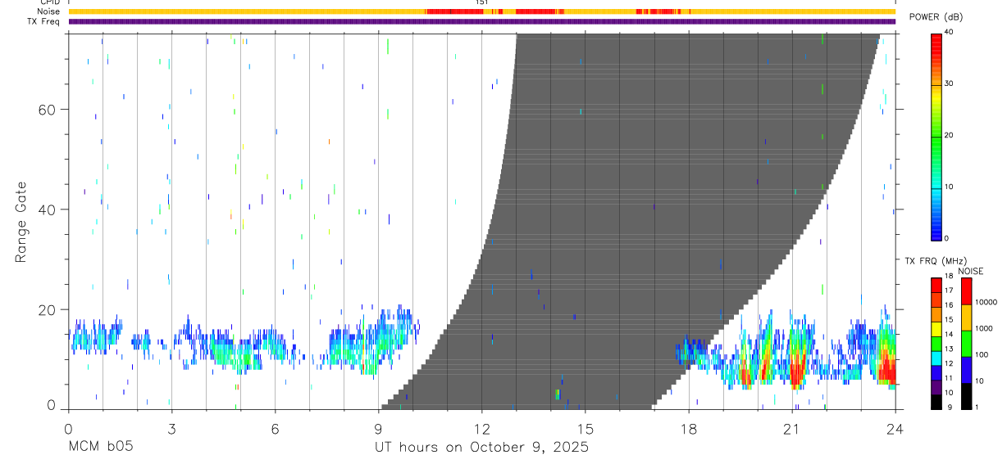Click the 'UT hours on October 9, 2025' axis title
1007x464 pixels.
pyautogui.click(x=481, y=448)
